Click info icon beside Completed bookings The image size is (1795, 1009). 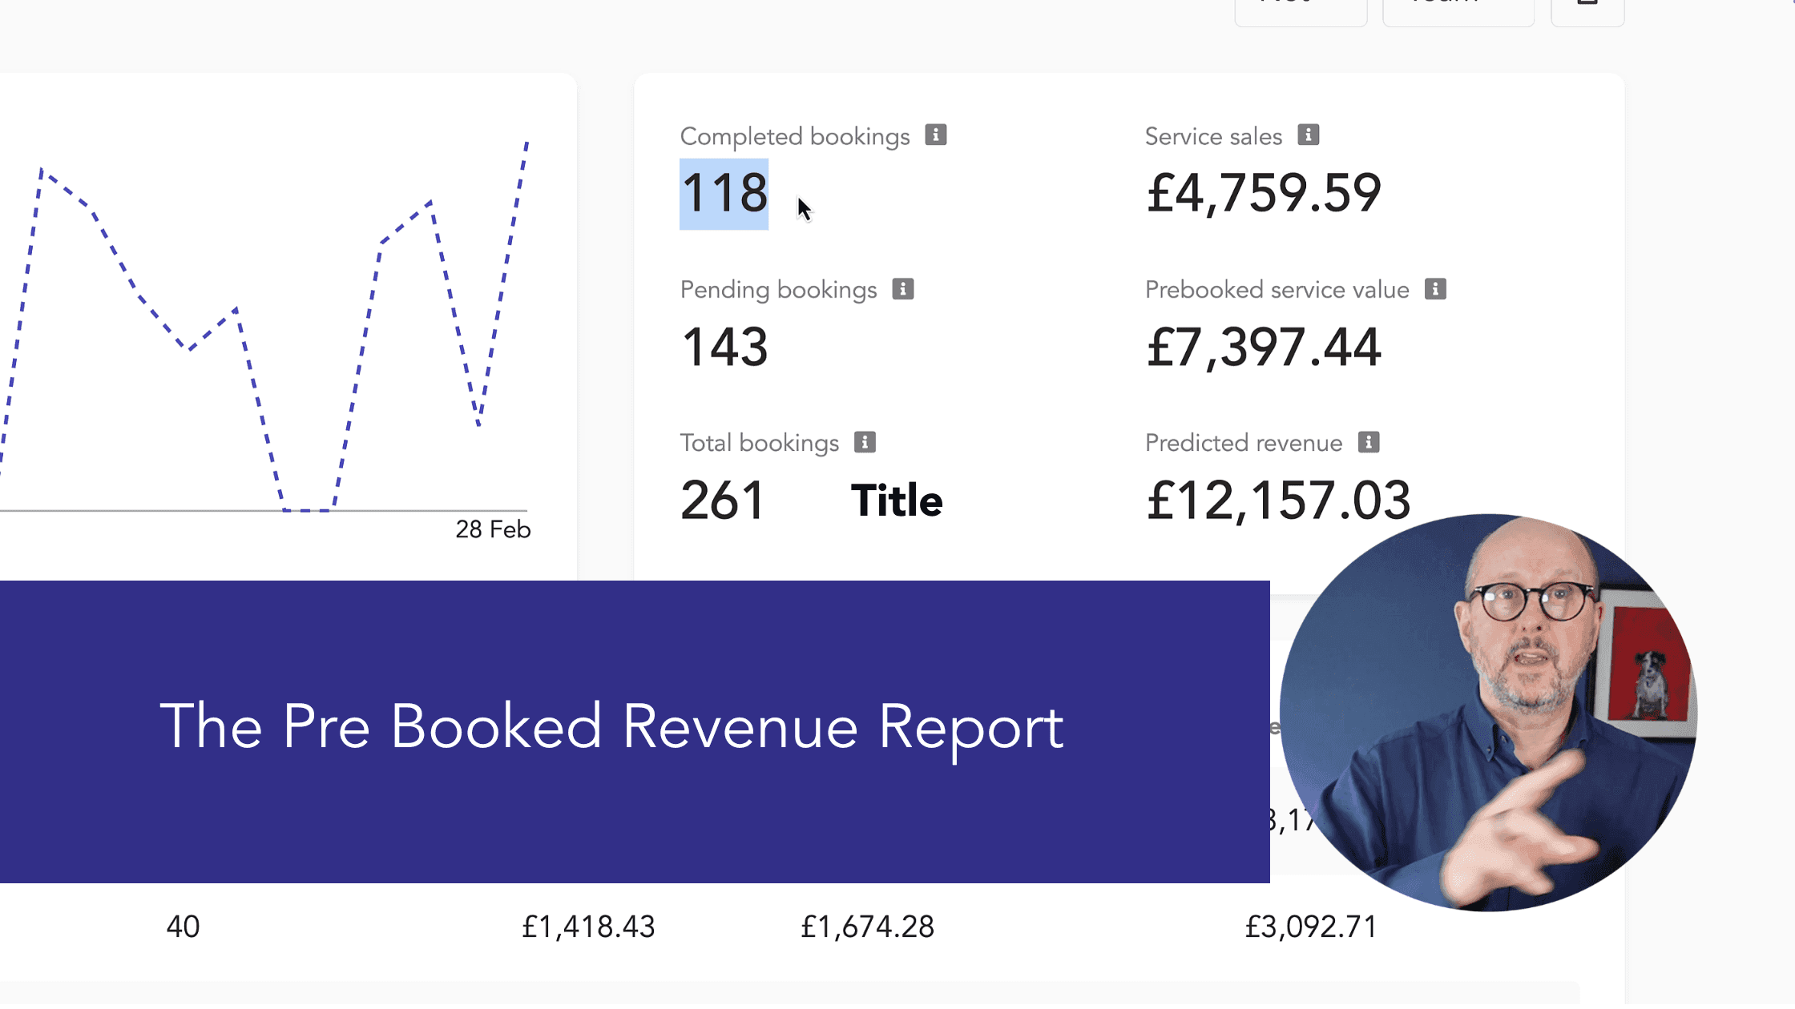click(935, 135)
